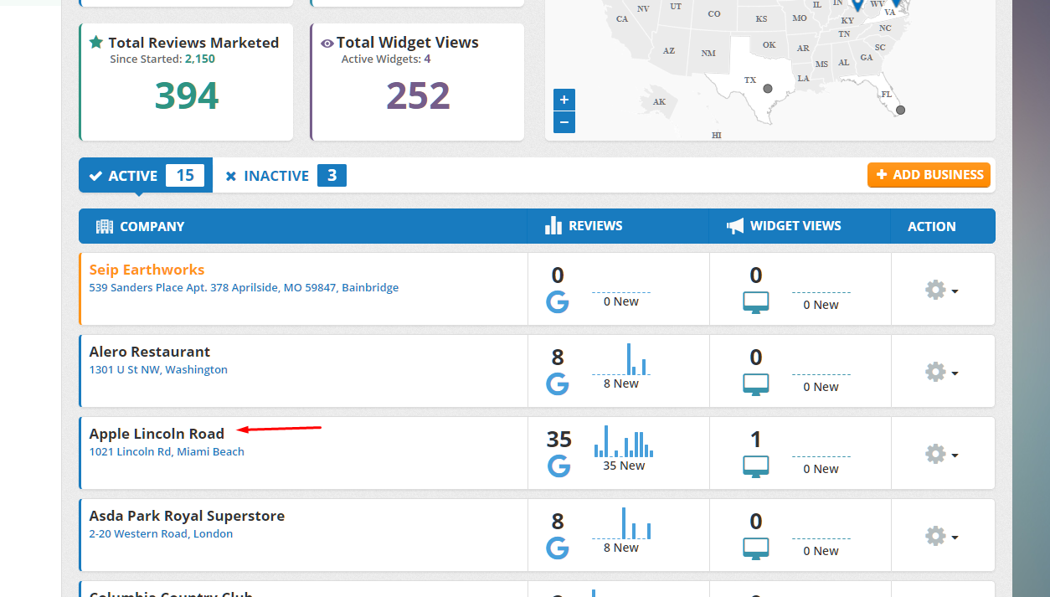Screen dimensions: 1050x597
Task: Click the building icon in Company header
Action: 105,226
